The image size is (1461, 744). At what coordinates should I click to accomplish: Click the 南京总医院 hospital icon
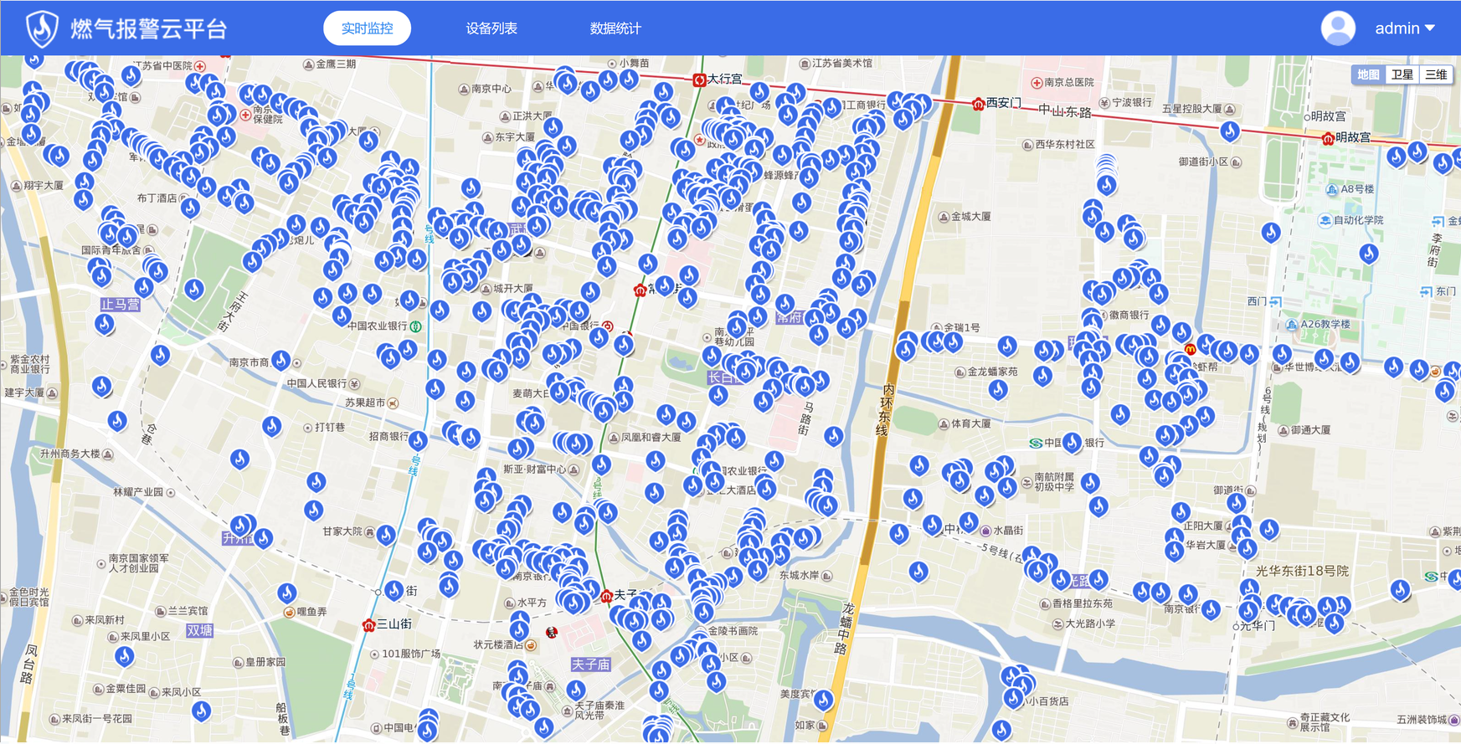pyautogui.click(x=1037, y=83)
